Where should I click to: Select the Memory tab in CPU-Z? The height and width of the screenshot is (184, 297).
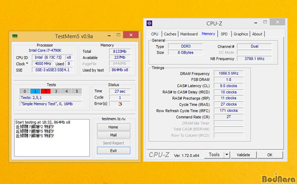tap(208, 34)
